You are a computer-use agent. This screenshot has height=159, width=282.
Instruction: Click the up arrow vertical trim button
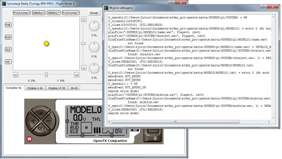click(84, 19)
